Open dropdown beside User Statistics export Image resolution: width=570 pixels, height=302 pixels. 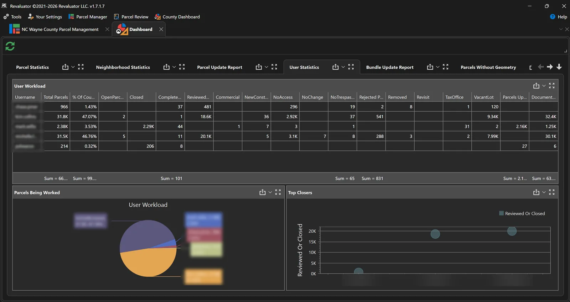pos(343,67)
